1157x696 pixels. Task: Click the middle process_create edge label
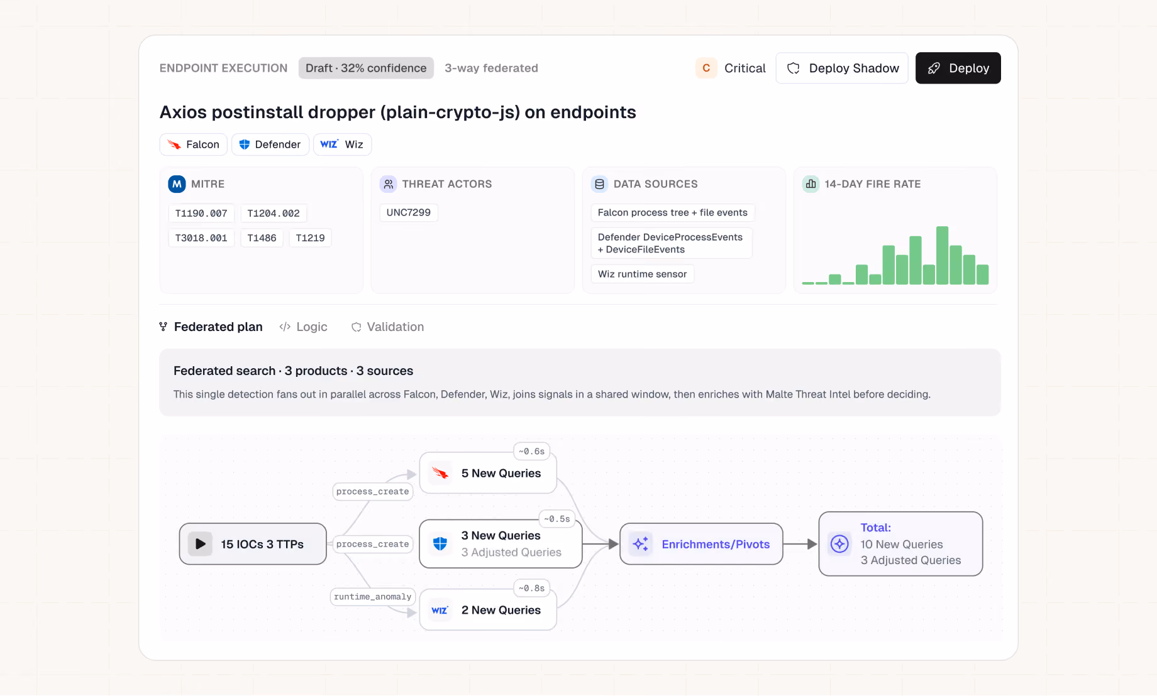(373, 544)
